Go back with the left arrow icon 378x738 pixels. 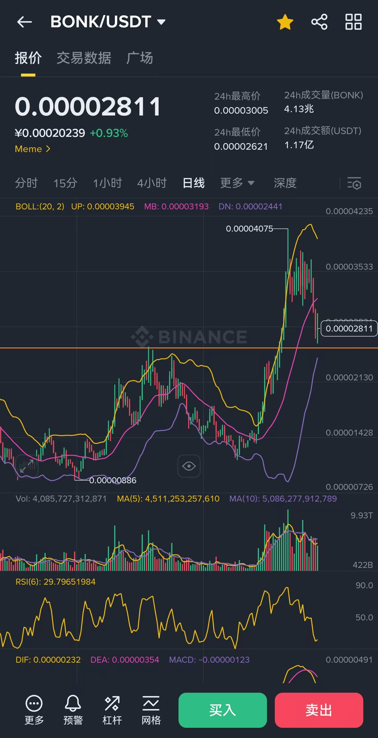coord(25,22)
